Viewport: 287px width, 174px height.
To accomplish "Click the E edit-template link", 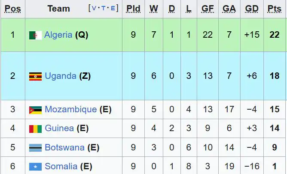I will pos(113,8).
